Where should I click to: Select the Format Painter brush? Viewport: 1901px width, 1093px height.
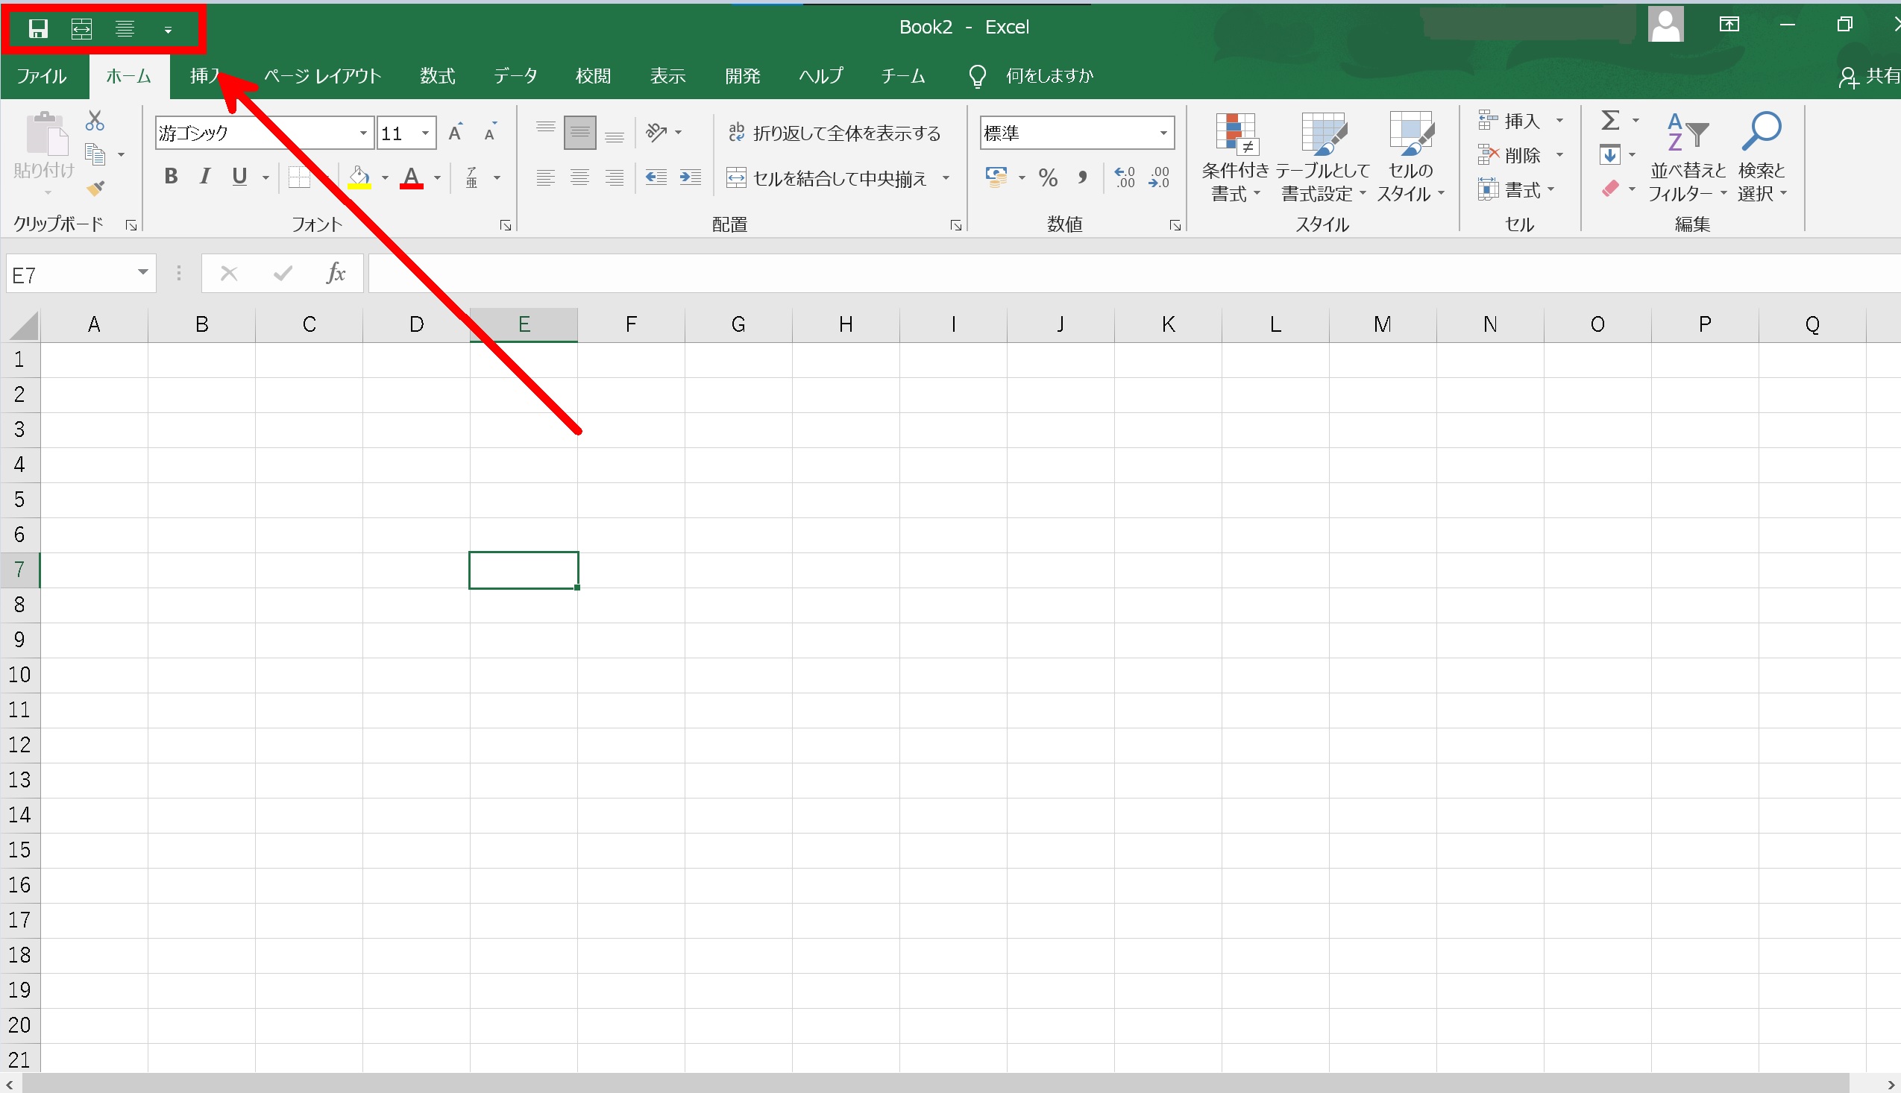click(x=95, y=188)
